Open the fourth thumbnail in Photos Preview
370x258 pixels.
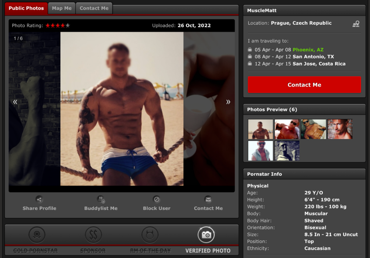[x=340, y=129]
